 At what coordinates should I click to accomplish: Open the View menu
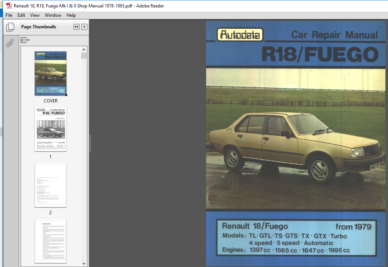(35, 15)
